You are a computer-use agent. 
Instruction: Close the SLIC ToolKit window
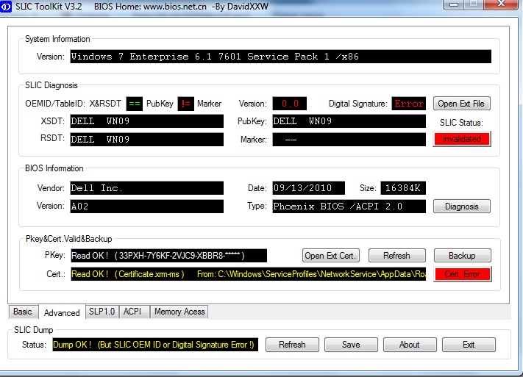502,4
